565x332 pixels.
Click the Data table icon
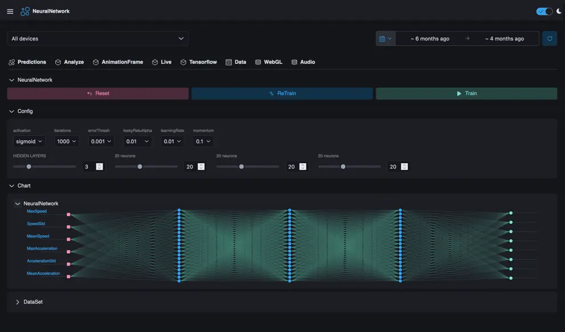[227, 61]
